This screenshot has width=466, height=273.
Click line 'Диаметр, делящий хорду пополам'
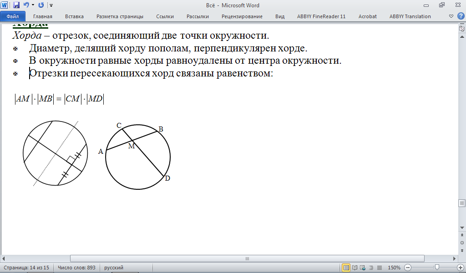coord(168,48)
